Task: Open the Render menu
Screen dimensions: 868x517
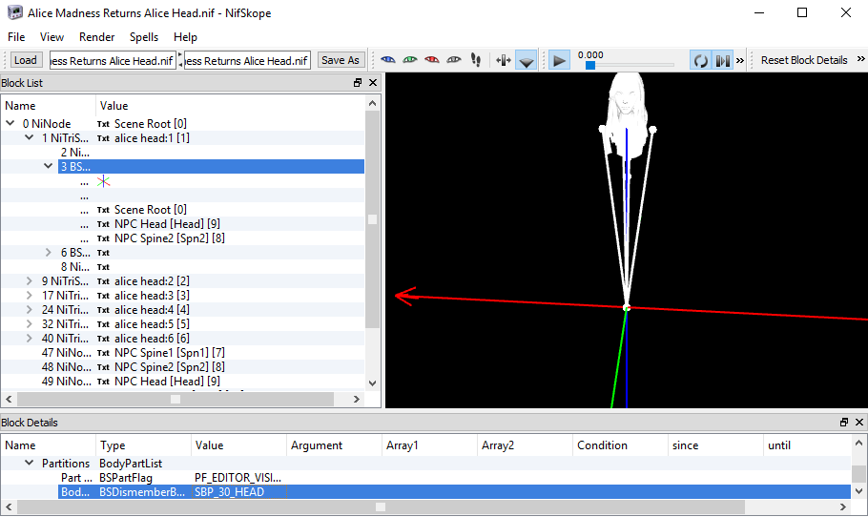Action: tap(97, 37)
